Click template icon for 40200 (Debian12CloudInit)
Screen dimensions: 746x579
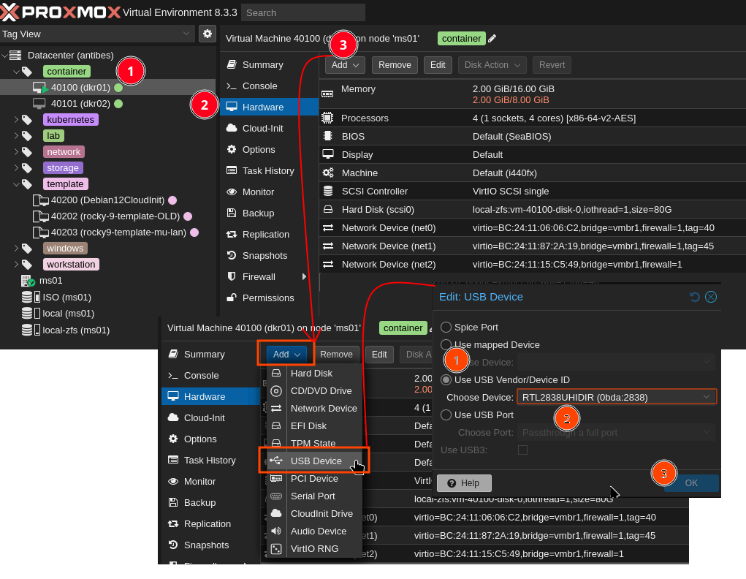pos(40,200)
